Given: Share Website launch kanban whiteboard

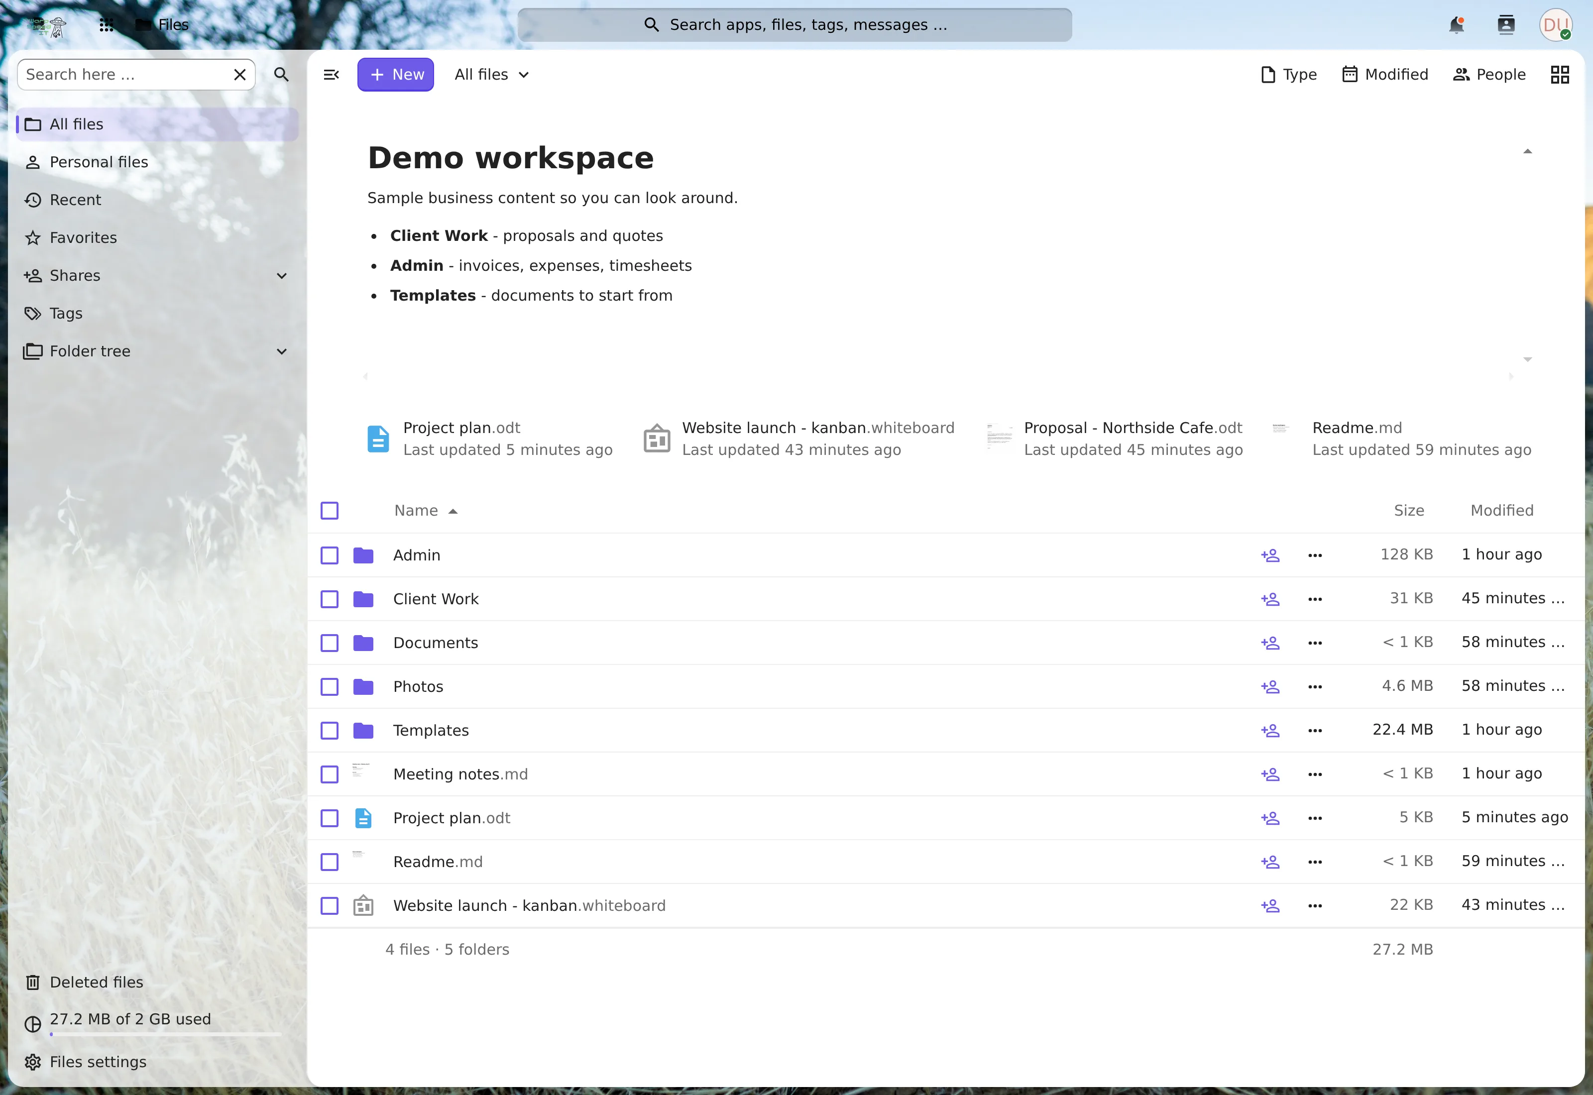Looking at the screenshot, I should point(1270,906).
